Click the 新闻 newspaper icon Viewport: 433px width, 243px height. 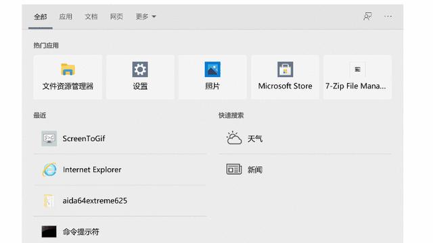pyautogui.click(x=234, y=169)
